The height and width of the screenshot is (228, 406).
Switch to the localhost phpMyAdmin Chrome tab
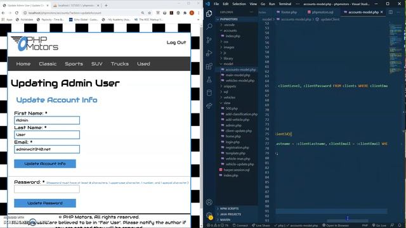76,5
